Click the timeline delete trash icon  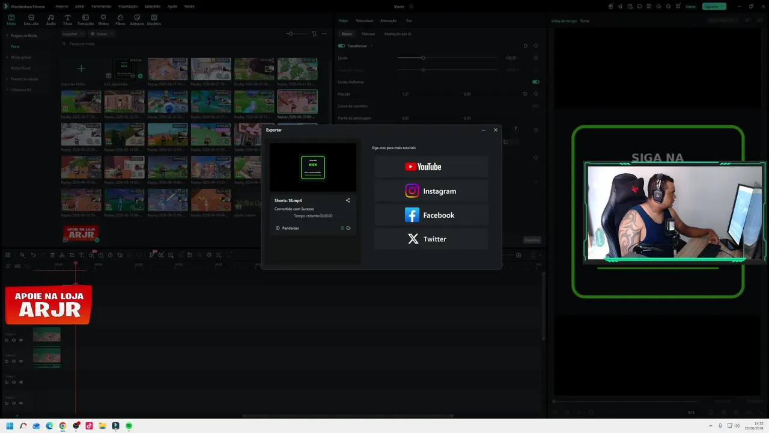[52, 255]
